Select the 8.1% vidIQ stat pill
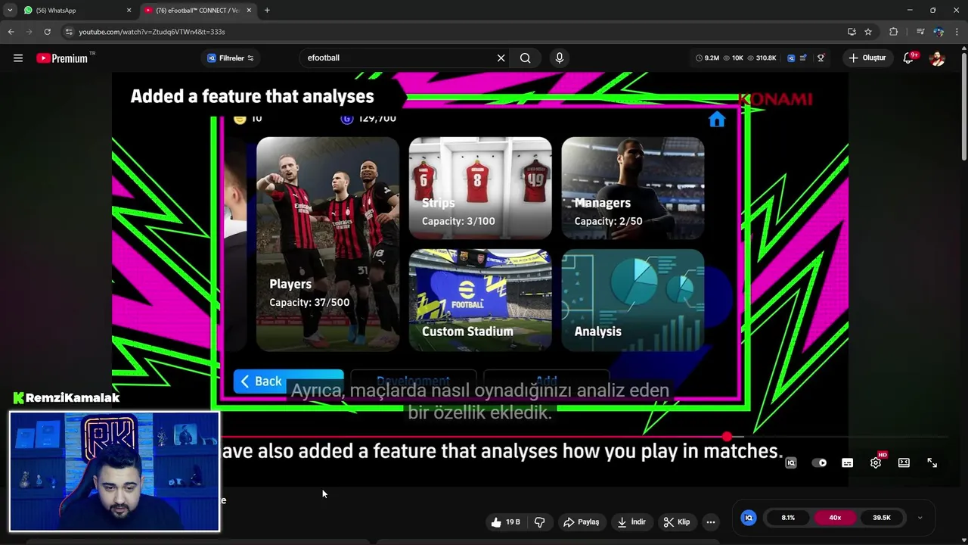The image size is (968, 545). point(788,518)
